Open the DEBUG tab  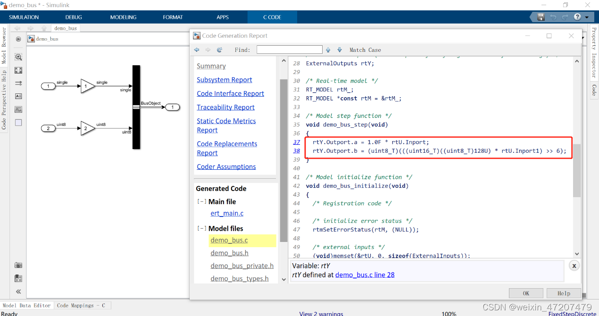point(74,17)
